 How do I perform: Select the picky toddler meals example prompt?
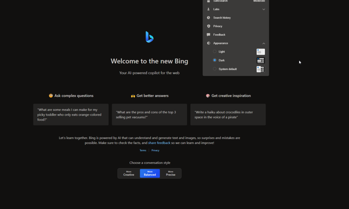click(71, 115)
